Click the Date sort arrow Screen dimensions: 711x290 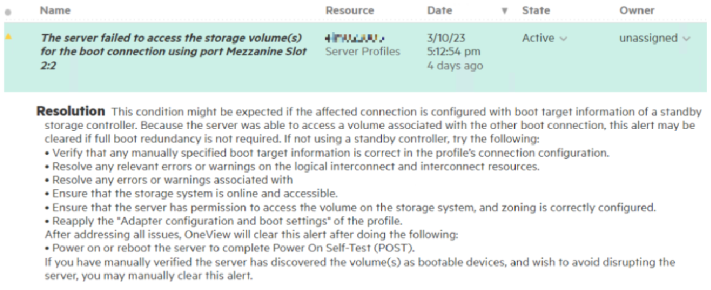[x=505, y=11]
